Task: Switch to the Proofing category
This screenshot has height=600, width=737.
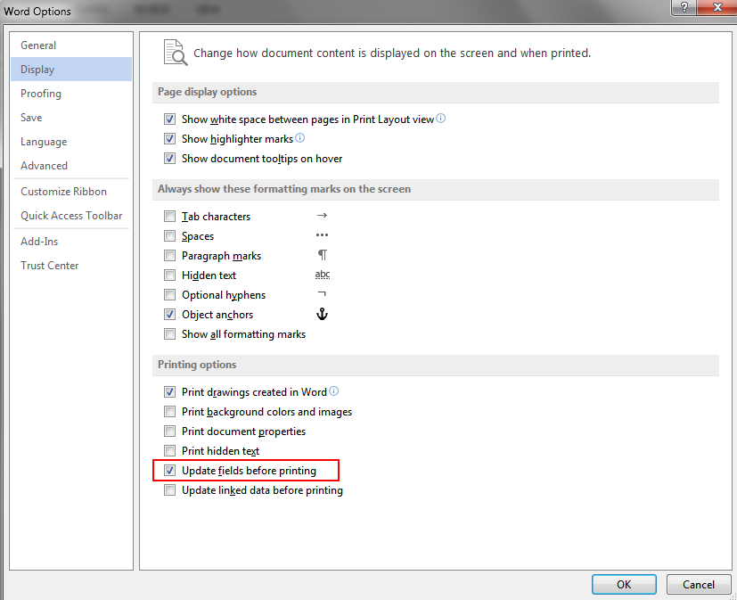Action: tap(41, 94)
